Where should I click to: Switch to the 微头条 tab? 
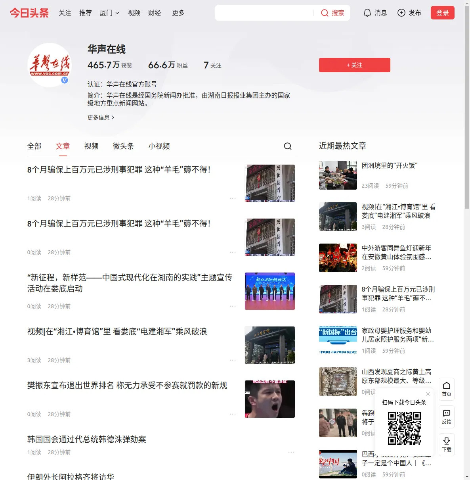[x=124, y=146]
